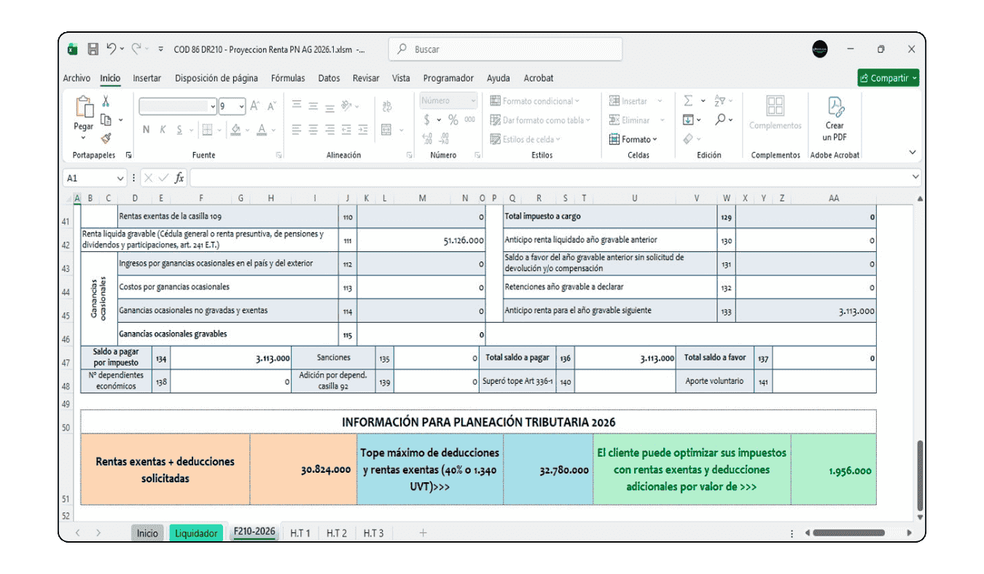Screen dimensions: 984x574
Task: Click the Cut scissors icon
Action: tap(106, 101)
